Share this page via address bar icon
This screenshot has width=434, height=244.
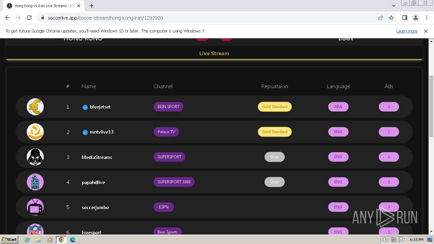[x=380, y=18]
